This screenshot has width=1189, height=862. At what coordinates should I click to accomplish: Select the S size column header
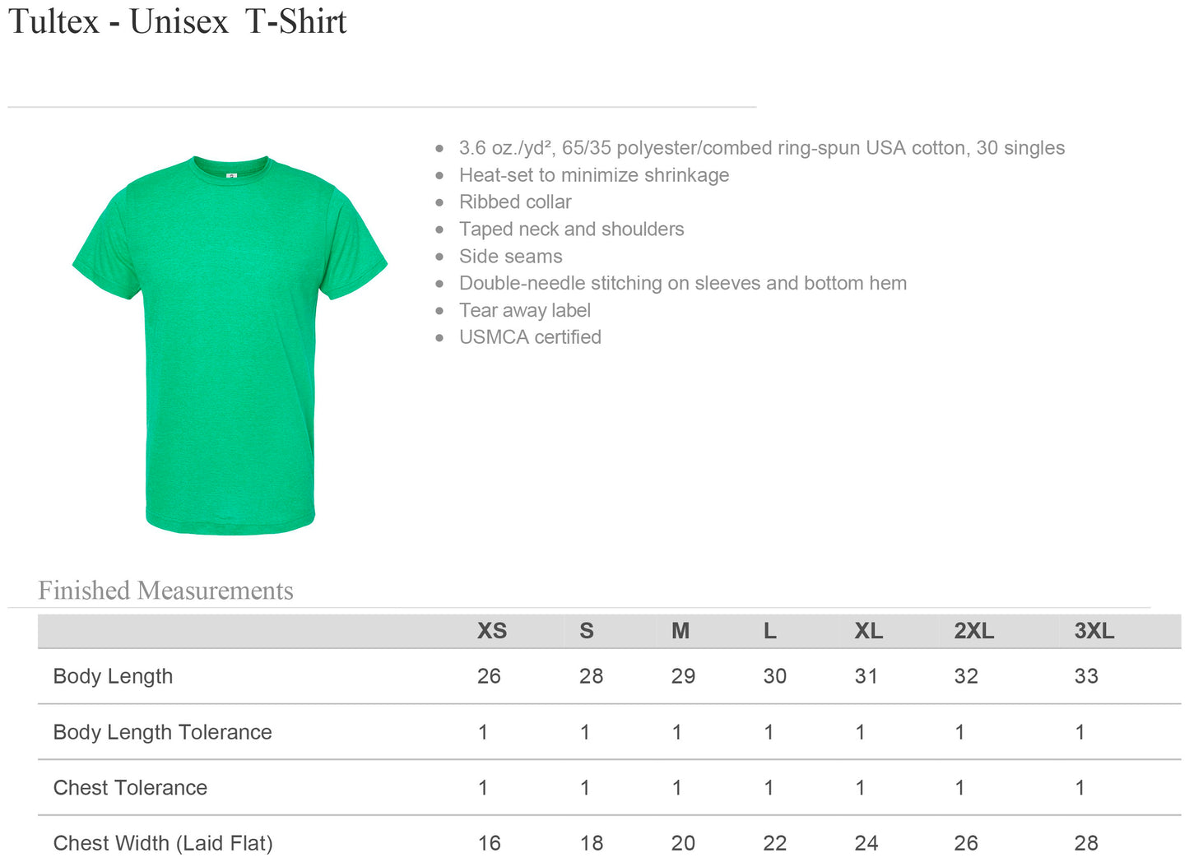tap(586, 631)
